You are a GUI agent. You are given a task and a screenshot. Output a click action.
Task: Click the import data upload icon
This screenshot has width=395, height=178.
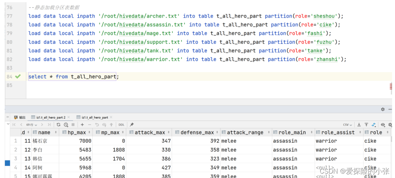[x=367, y=125]
